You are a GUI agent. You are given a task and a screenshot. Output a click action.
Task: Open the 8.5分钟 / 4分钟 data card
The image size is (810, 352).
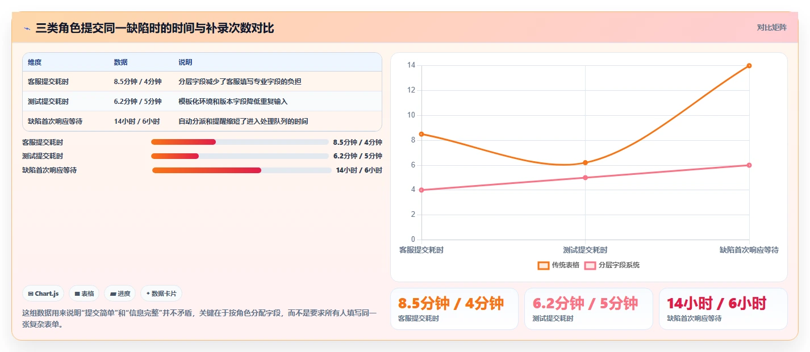point(454,309)
